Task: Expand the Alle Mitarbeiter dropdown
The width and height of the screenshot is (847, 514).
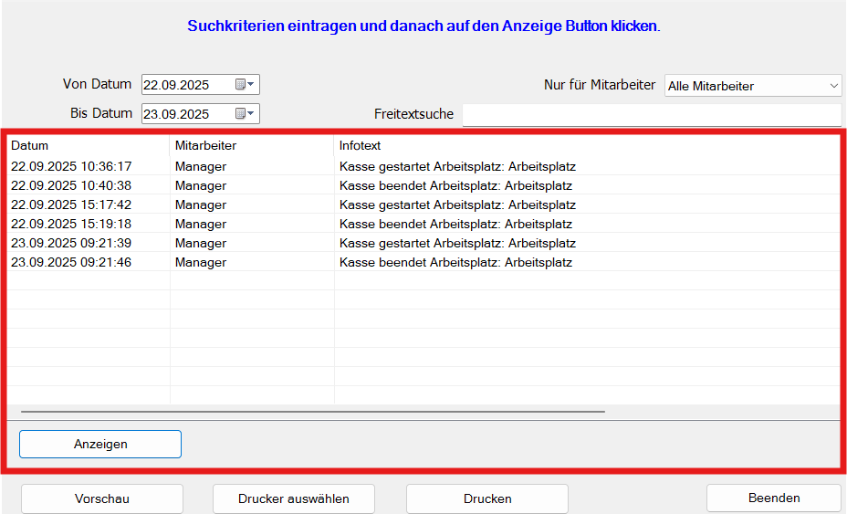Action: [753, 86]
